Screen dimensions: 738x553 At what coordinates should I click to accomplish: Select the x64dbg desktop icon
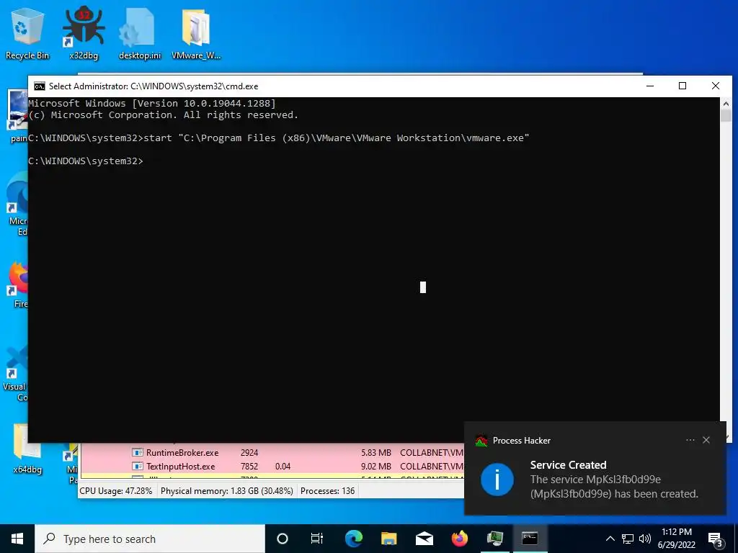[x=27, y=448]
